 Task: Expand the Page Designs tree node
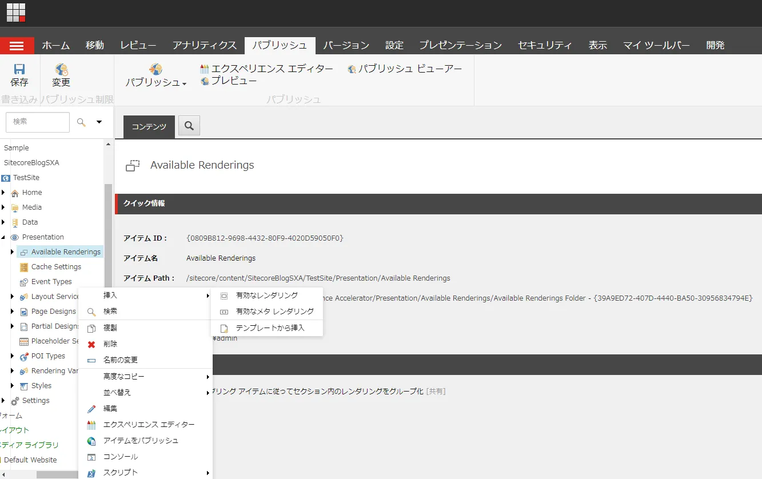click(x=13, y=311)
